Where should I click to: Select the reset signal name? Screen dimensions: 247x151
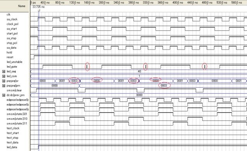pos(10,57)
